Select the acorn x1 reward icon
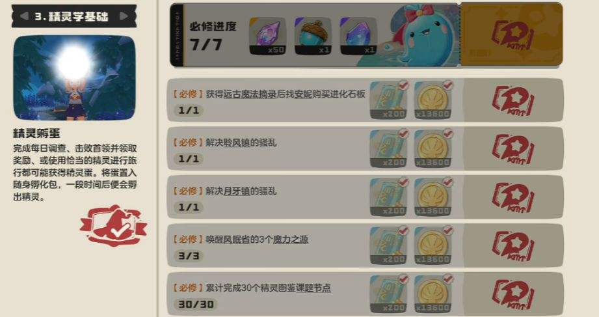Viewport: 599px width, 317px height. click(x=313, y=36)
